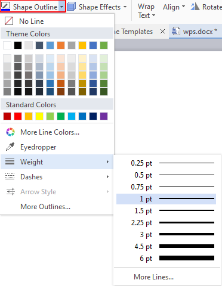Viewport: 222px width, 286px height.
Task: Pick the red standard color swatch
Action: point(18,116)
